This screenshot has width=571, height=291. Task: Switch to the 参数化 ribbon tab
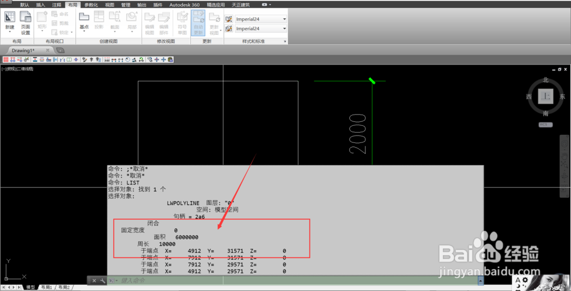pos(91,5)
